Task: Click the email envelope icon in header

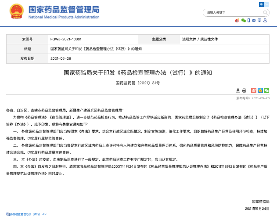Action: (254, 20)
